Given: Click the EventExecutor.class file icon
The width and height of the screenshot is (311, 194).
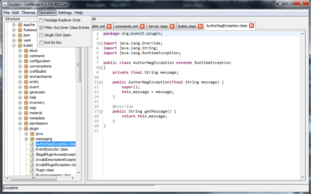Looking at the screenshot, I should click(x=32, y=149).
